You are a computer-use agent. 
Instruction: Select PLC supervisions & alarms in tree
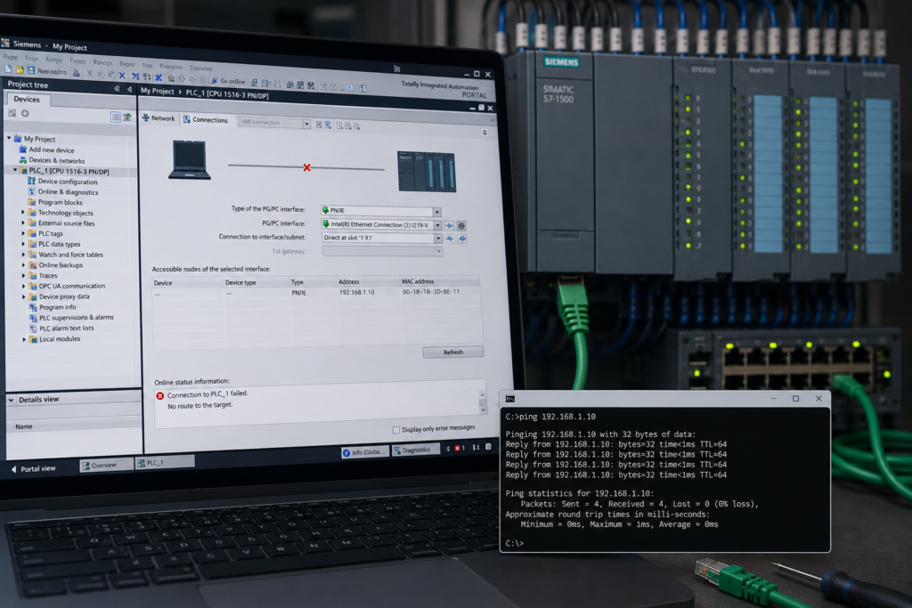coord(77,318)
